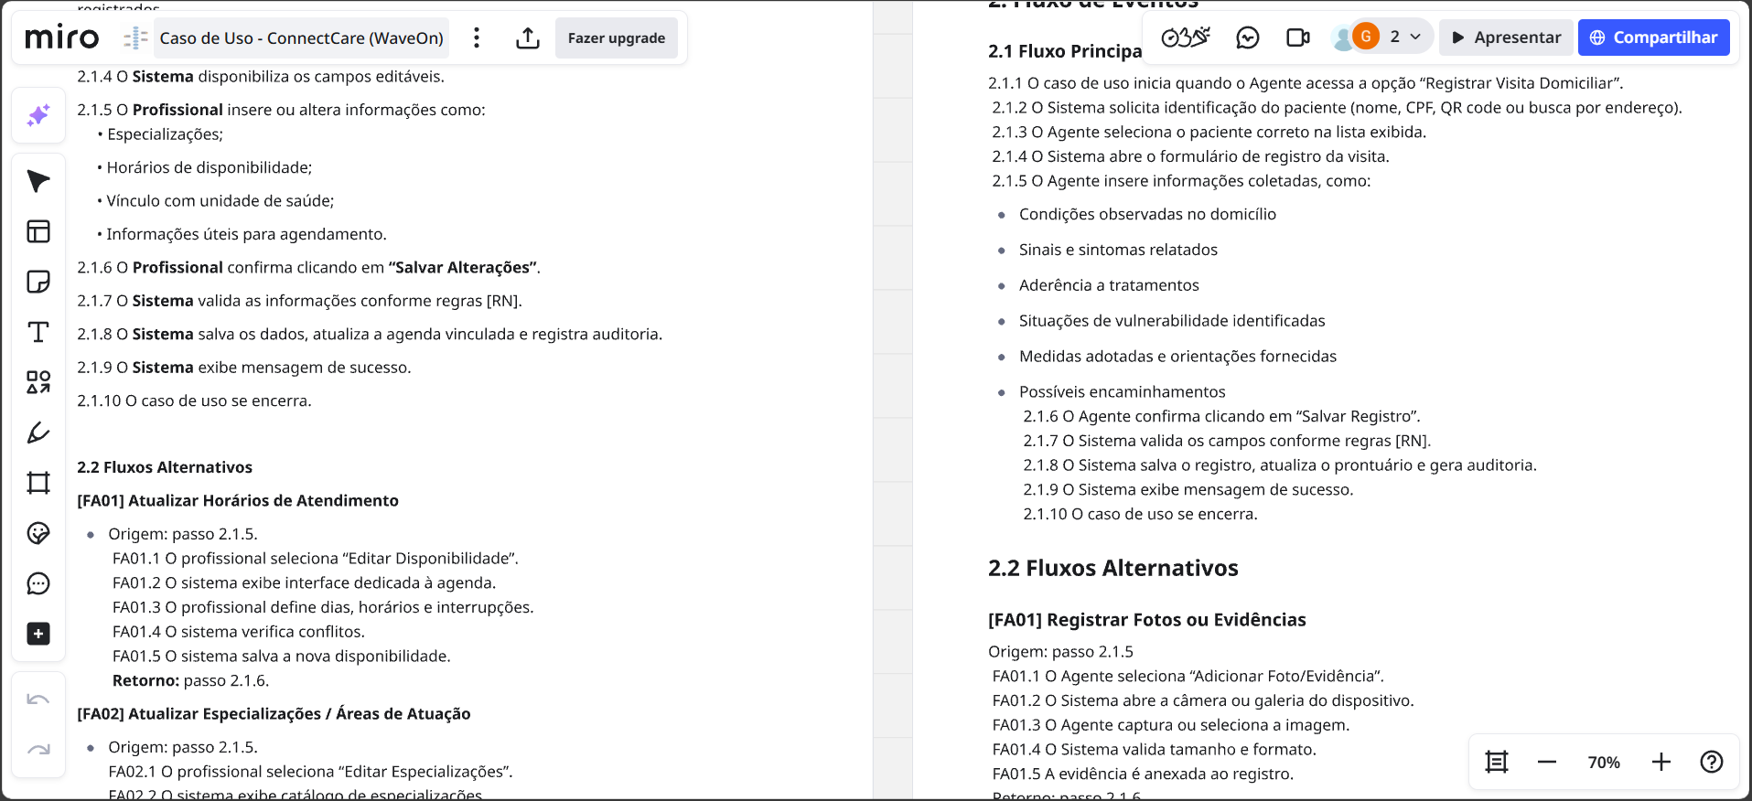Select the cursor selection tool

tap(38, 181)
